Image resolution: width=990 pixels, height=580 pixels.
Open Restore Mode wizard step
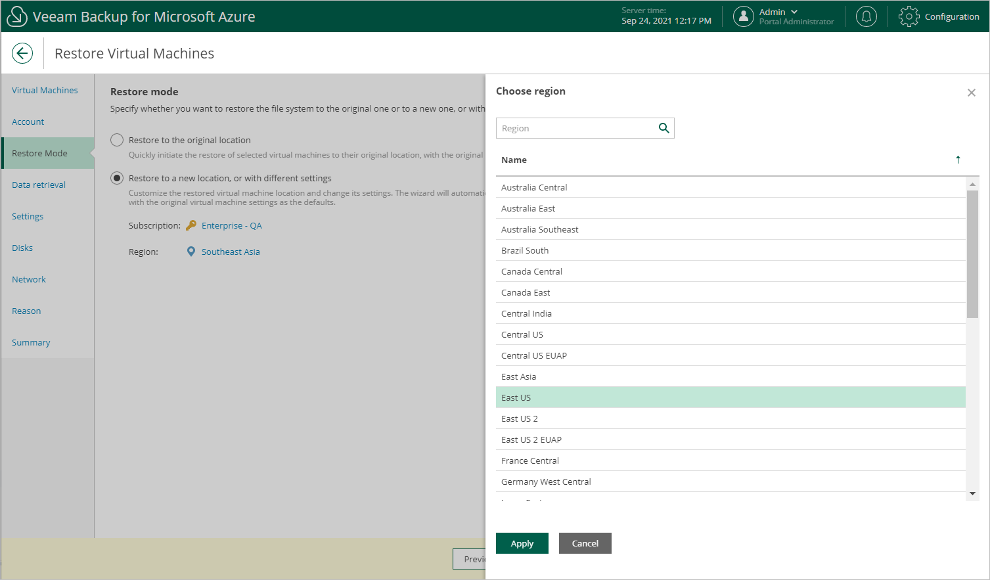click(47, 153)
